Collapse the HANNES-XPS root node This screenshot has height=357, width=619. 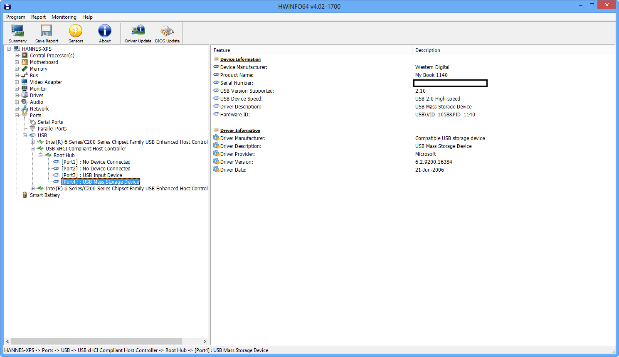click(9, 49)
